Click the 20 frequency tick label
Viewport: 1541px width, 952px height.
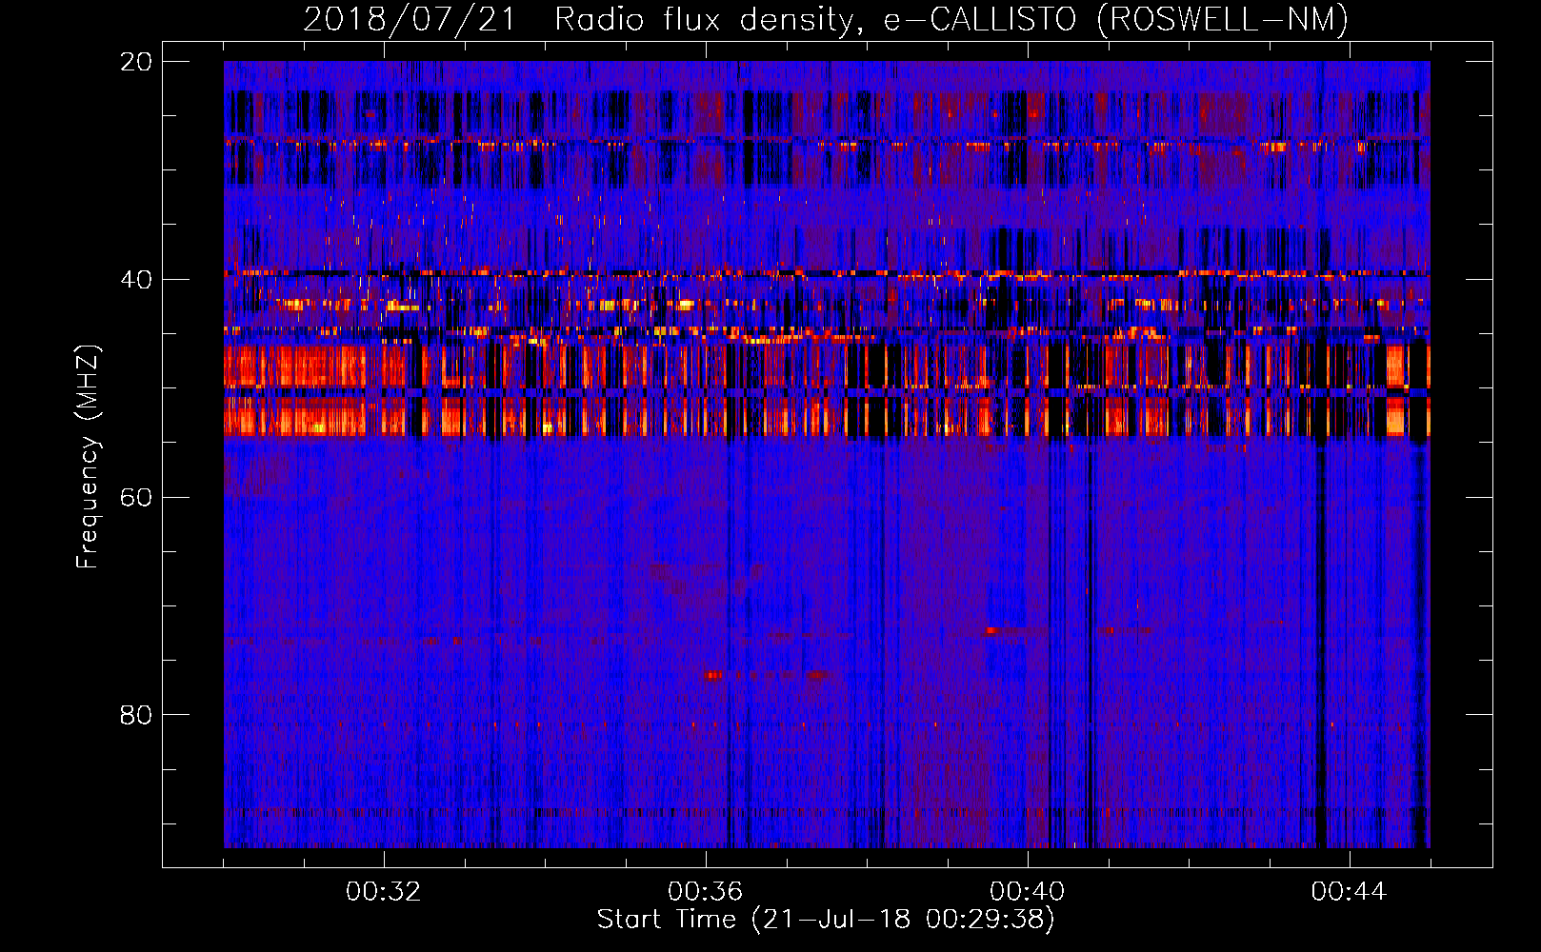tap(136, 62)
